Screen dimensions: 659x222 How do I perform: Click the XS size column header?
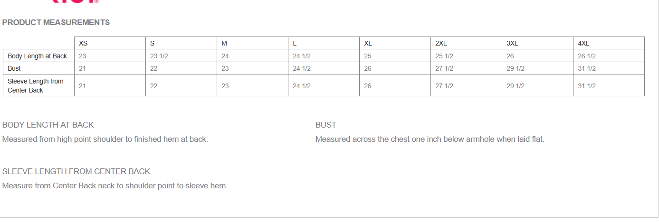(83, 43)
